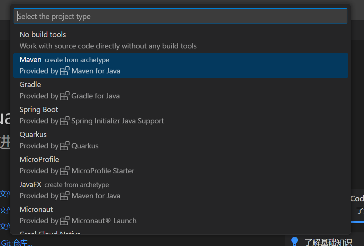Click the 了解基础知识 walkthrough item
This screenshot has width=364, height=246.
[328, 242]
